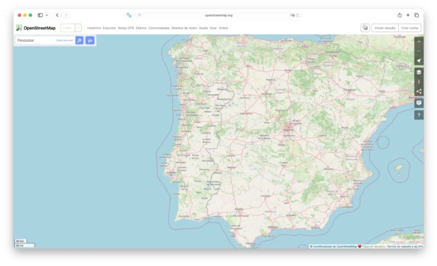Reload the page with the refresh icon
Image resolution: width=437 pixels, height=266 pixels.
297,15
